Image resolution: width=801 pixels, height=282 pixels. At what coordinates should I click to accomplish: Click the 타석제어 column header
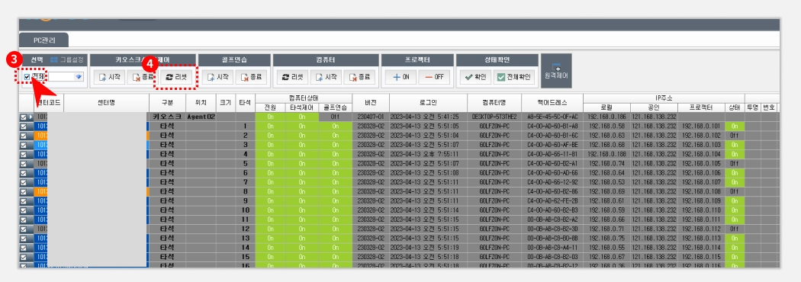(302, 107)
